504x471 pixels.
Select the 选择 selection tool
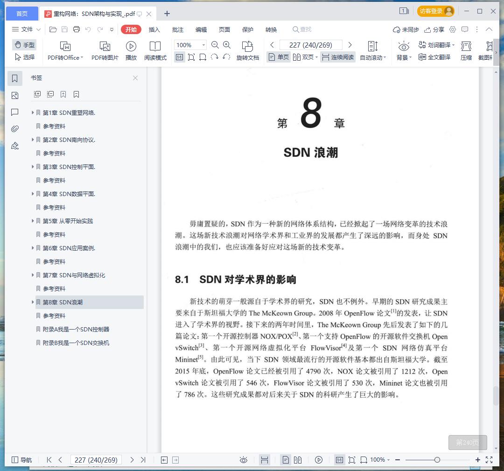point(24,57)
